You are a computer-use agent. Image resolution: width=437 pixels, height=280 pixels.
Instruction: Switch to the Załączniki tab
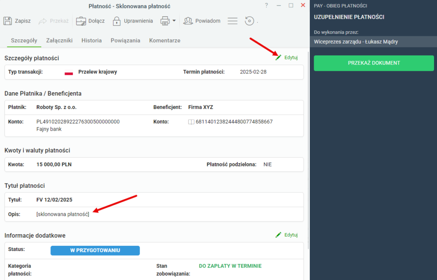click(59, 41)
